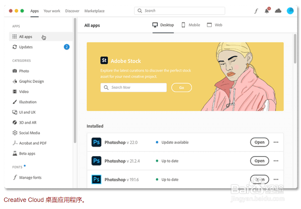Open the fonts icon in top bar
This screenshot has height=209, width=301.
point(256,11)
